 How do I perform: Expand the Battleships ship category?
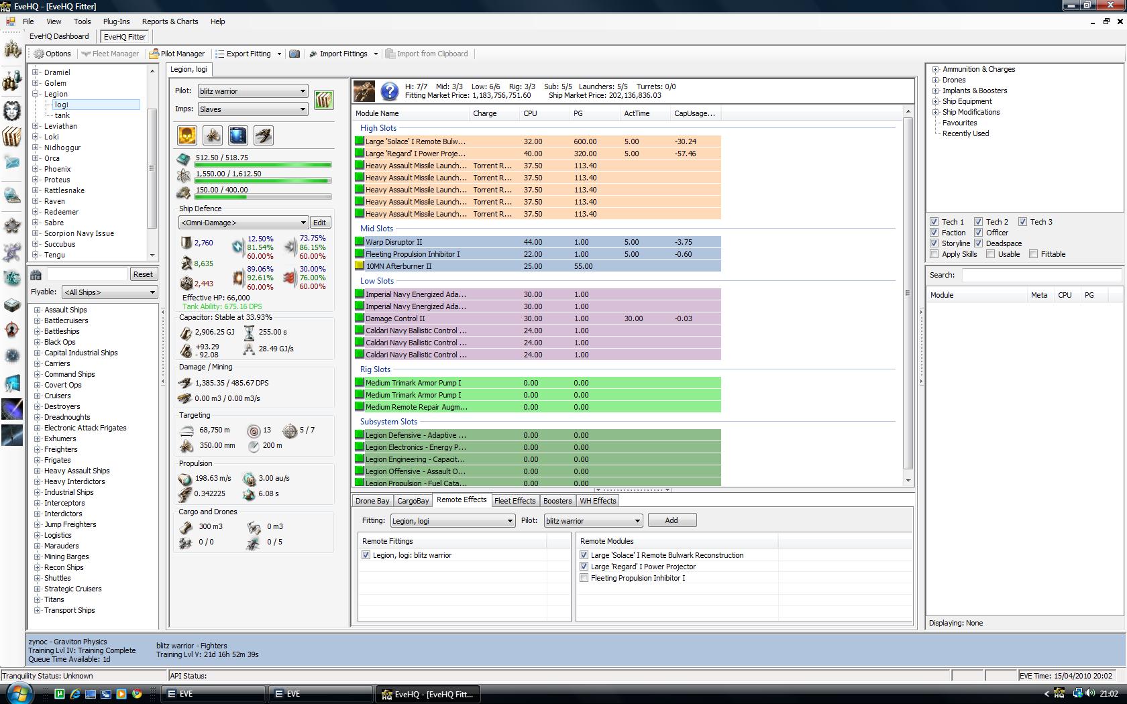tap(37, 331)
